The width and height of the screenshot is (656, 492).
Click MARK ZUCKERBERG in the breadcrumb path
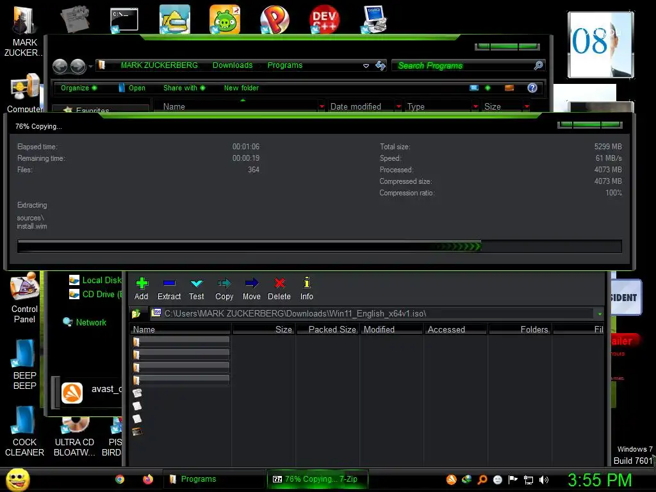click(x=159, y=65)
